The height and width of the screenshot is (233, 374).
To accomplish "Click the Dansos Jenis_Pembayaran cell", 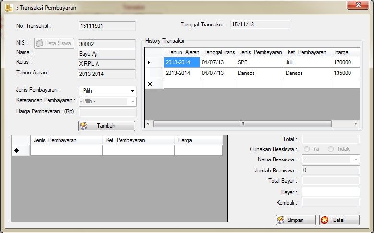I will coord(260,73).
